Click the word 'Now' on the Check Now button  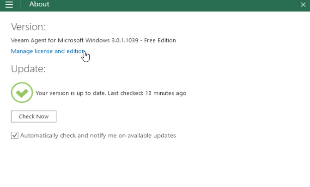click(43, 117)
